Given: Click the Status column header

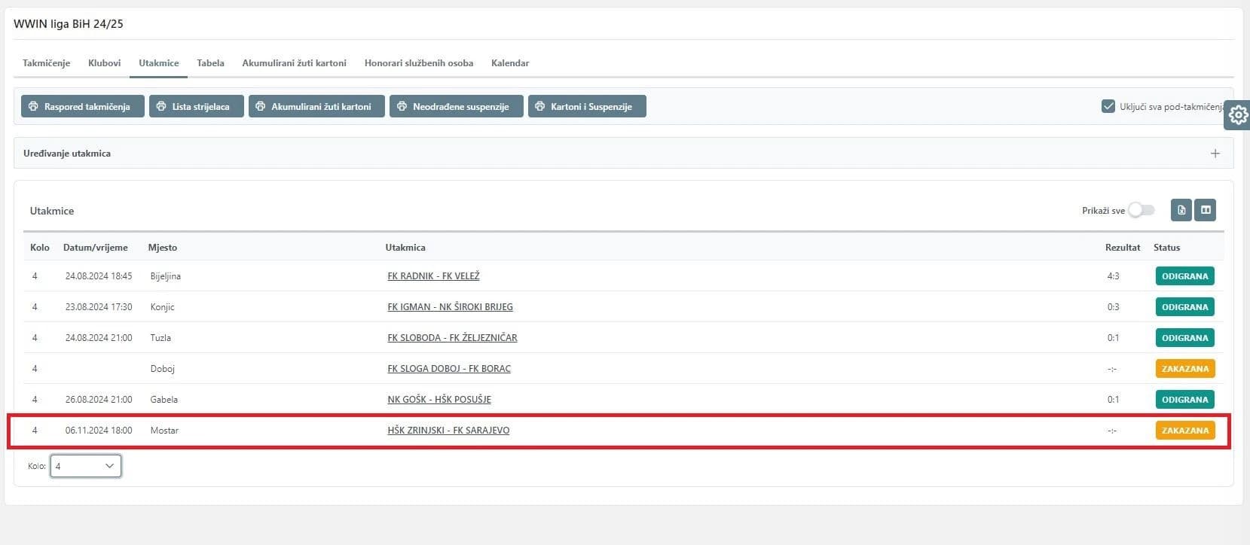Looking at the screenshot, I should tap(1166, 248).
